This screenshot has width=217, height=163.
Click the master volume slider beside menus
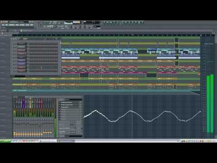click(39, 25)
